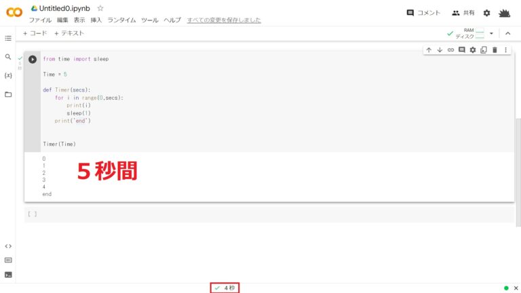Screen dimensions: 521x293
Task: Copy link to cell icon
Action: pyautogui.click(x=451, y=50)
